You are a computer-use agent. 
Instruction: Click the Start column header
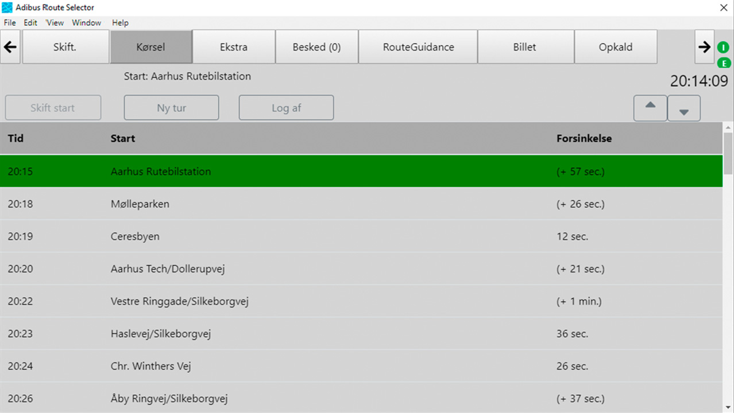pos(123,138)
